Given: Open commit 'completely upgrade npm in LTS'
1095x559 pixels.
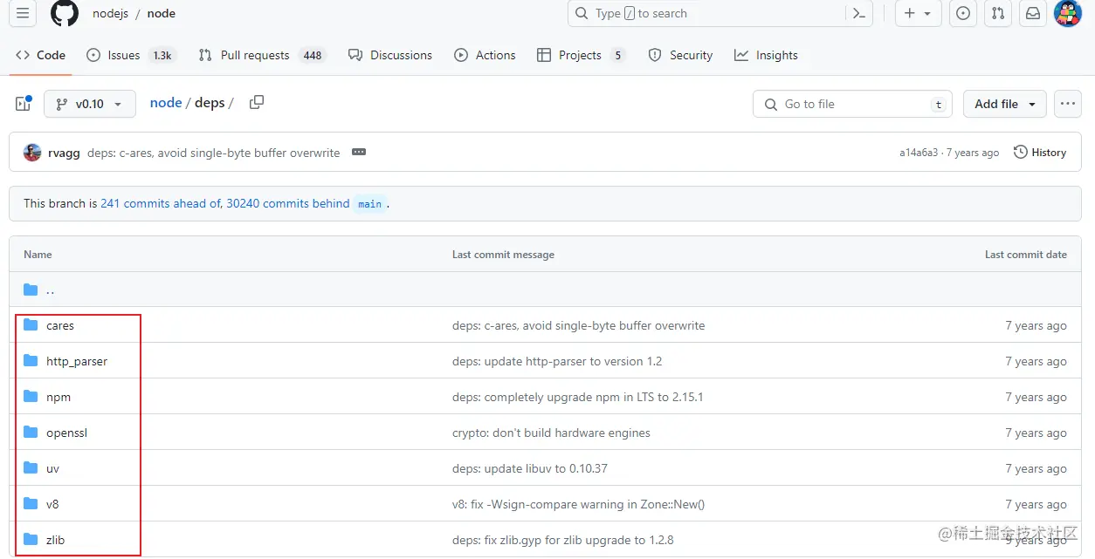Looking at the screenshot, I should coord(578,397).
